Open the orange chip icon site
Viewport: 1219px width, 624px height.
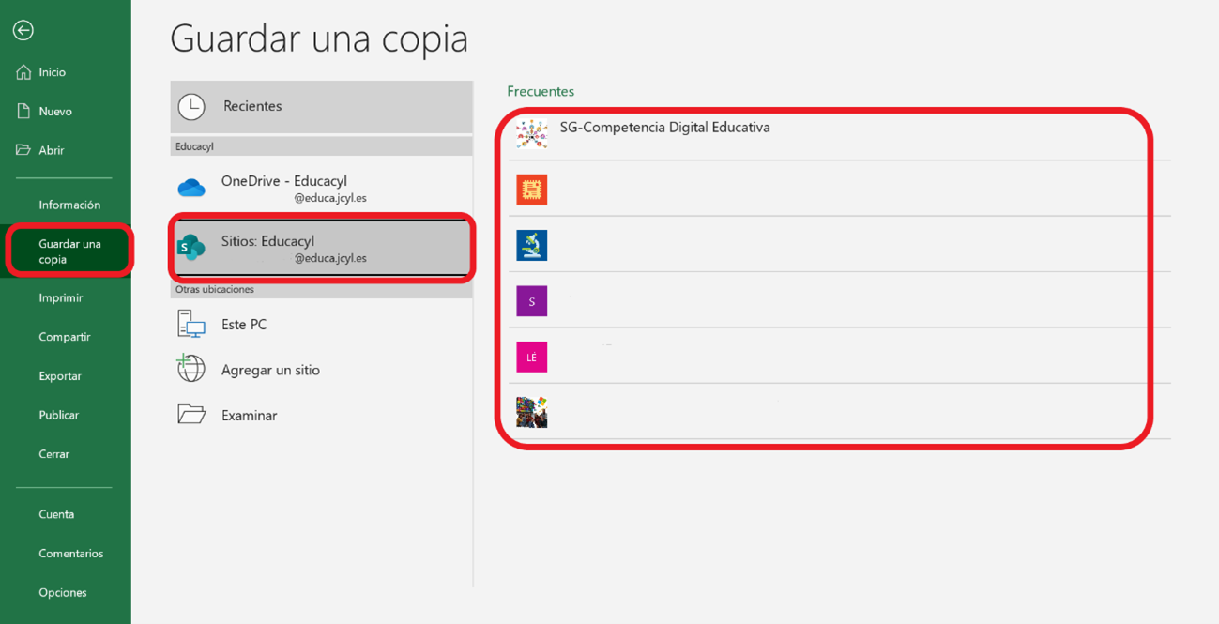[x=531, y=190]
